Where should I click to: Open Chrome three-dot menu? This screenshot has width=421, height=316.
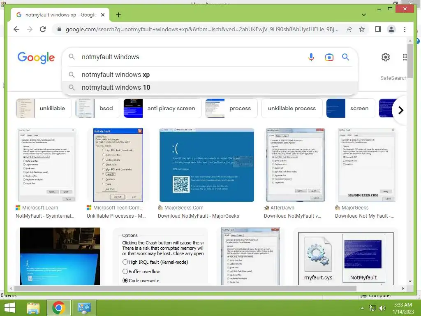pos(405,29)
